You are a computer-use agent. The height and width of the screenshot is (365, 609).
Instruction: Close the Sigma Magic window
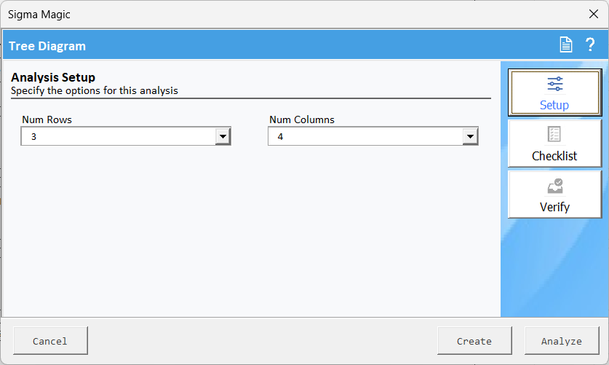coord(594,15)
